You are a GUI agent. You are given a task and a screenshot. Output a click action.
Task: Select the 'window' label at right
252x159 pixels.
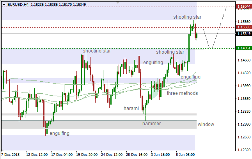coord(206,124)
